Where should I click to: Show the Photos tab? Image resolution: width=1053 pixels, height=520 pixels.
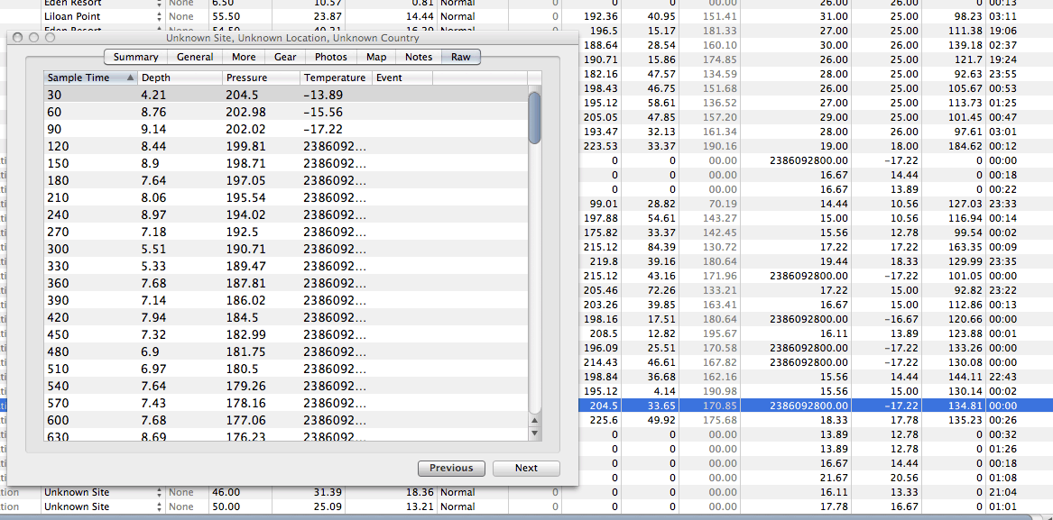click(331, 57)
